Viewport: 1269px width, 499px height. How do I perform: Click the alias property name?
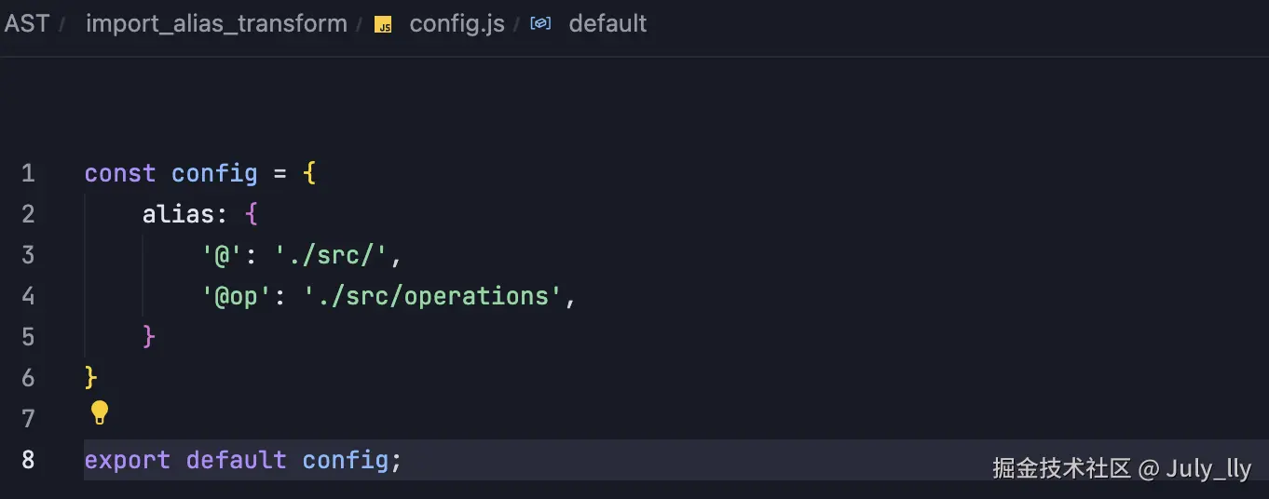tap(178, 214)
